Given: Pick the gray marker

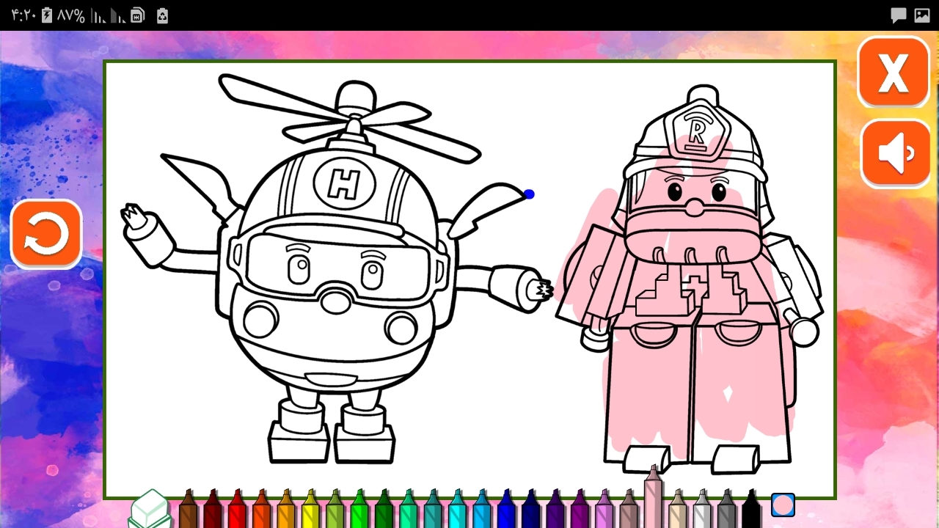Looking at the screenshot, I should [726, 509].
